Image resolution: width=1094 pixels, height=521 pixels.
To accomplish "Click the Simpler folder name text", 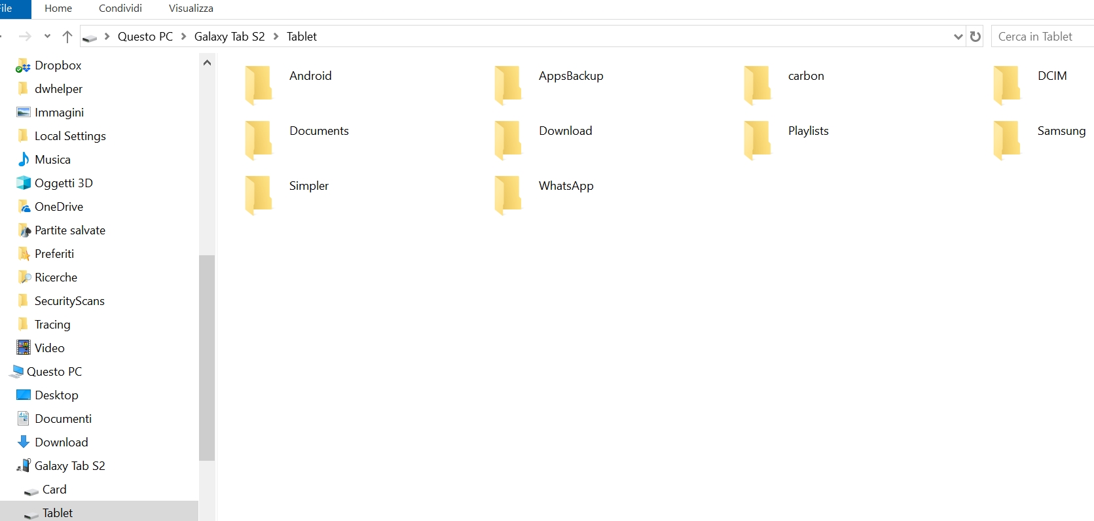I will click(x=309, y=186).
